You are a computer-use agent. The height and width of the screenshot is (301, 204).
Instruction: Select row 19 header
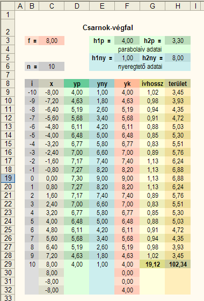(x=8, y=178)
